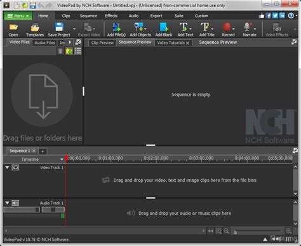The height and width of the screenshot is (246, 301).
Task: Open Add Text dropdown arrow
Action: (191, 29)
